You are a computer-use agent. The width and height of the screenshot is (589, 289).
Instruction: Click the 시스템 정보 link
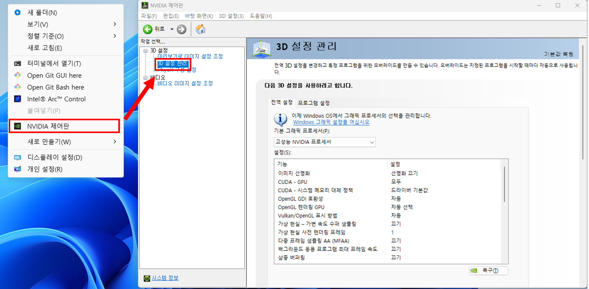tap(165, 278)
